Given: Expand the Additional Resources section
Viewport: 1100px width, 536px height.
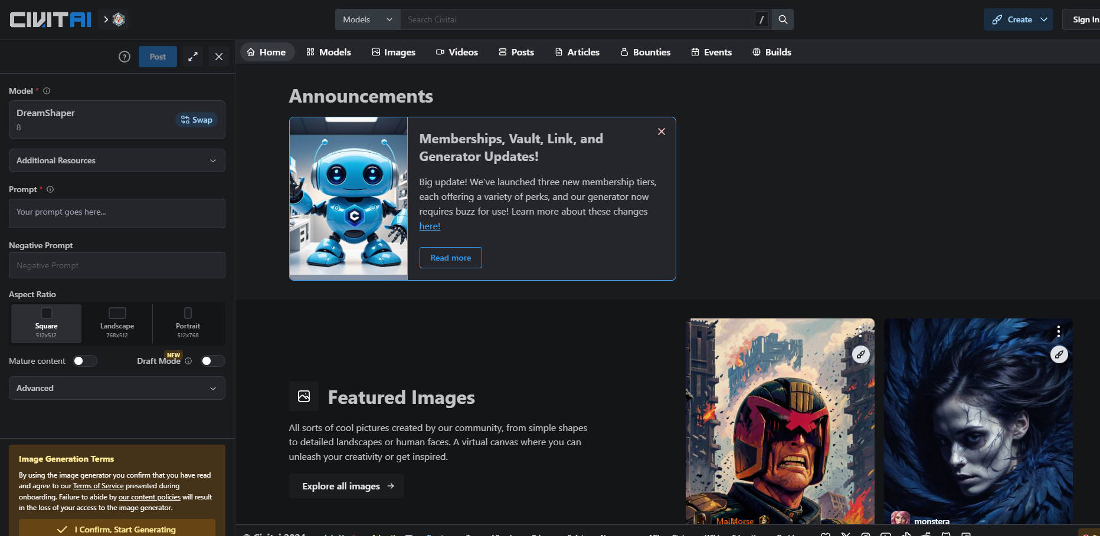Looking at the screenshot, I should click(117, 160).
